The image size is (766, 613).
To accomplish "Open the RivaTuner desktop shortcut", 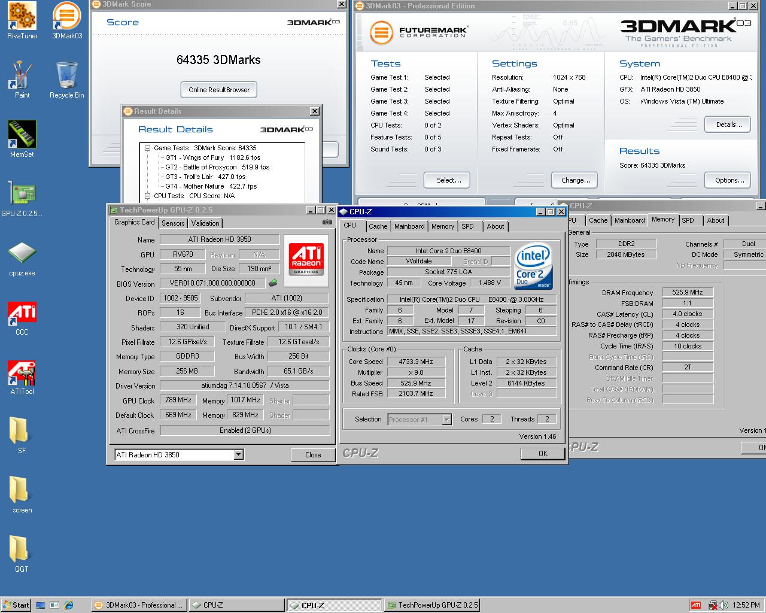I will pyautogui.click(x=22, y=21).
